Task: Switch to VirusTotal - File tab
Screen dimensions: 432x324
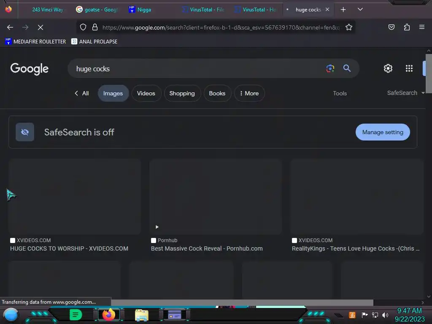Action: [203, 10]
